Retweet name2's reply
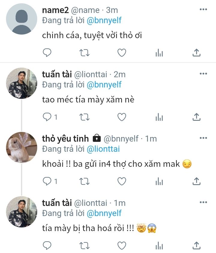Image resolution: width=216 pixels, height=253 pixels. [x=84, y=53]
